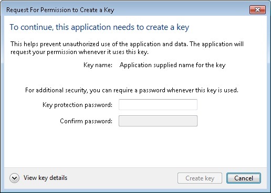Click empty white area below Confirm password
The image size is (271, 193).
(135, 147)
